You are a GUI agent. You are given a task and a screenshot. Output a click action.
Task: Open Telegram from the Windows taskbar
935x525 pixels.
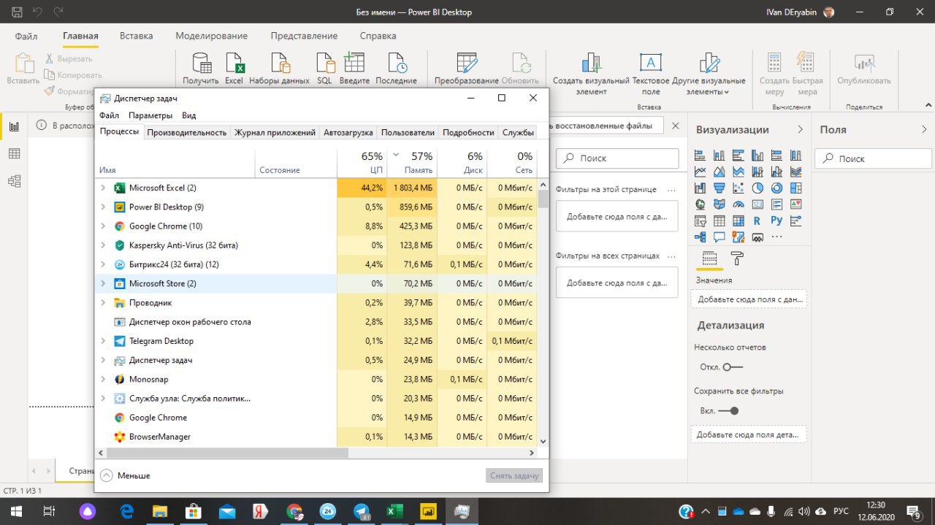click(362, 511)
